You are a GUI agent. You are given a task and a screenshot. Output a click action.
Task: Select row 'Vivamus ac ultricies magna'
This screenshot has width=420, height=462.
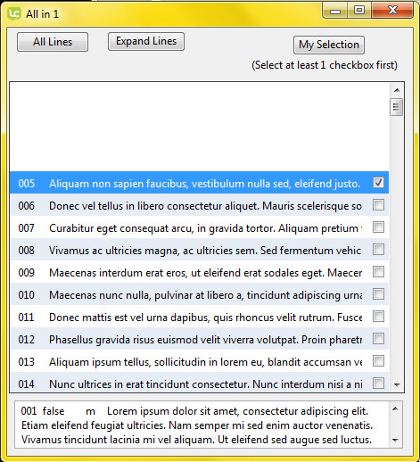point(200,250)
